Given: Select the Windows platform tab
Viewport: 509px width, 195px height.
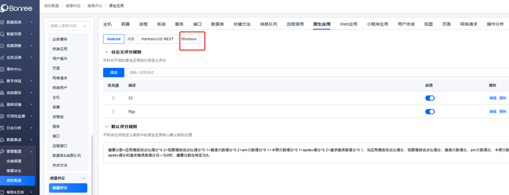Looking at the screenshot, I should [189, 39].
